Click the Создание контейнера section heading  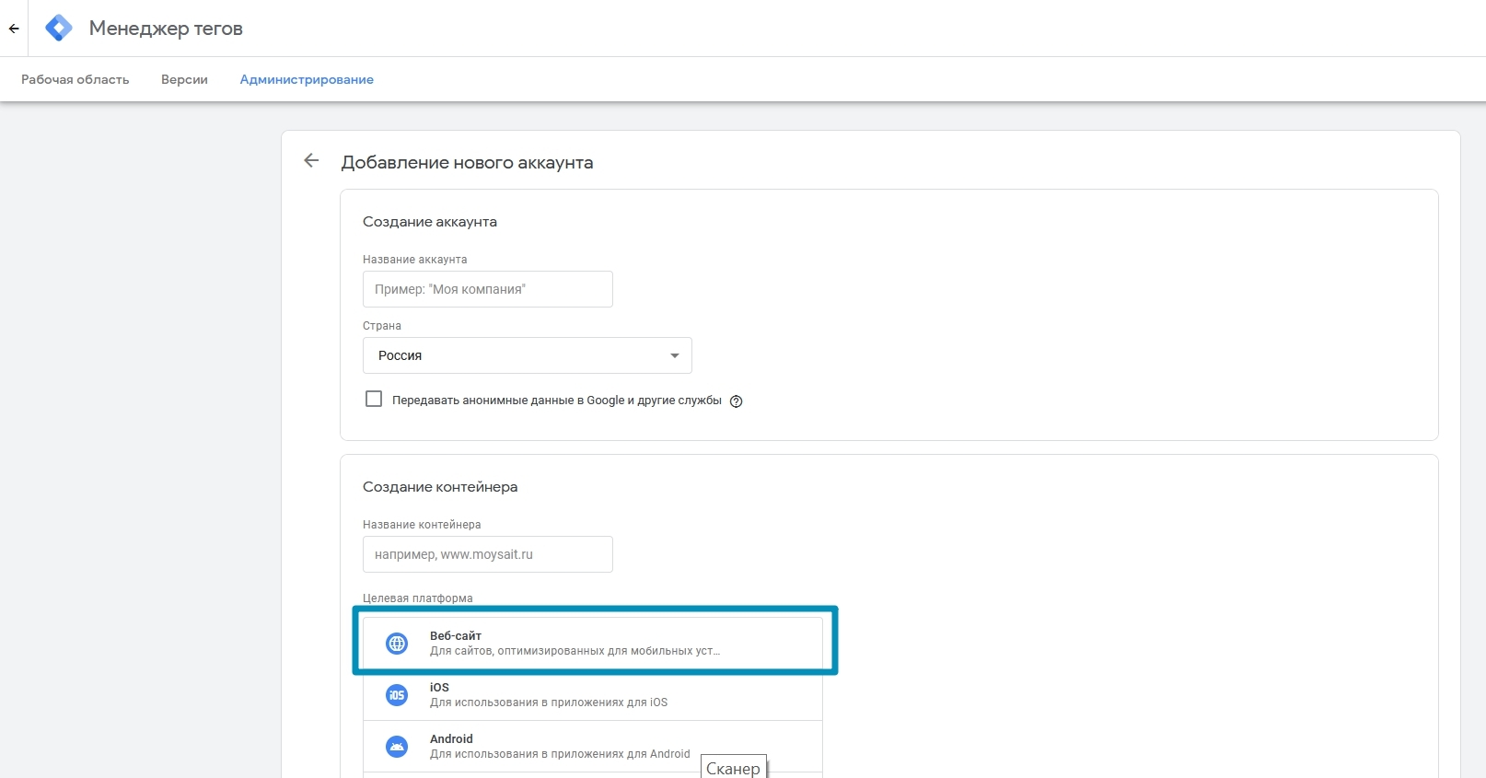pyautogui.click(x=440, y=487)
